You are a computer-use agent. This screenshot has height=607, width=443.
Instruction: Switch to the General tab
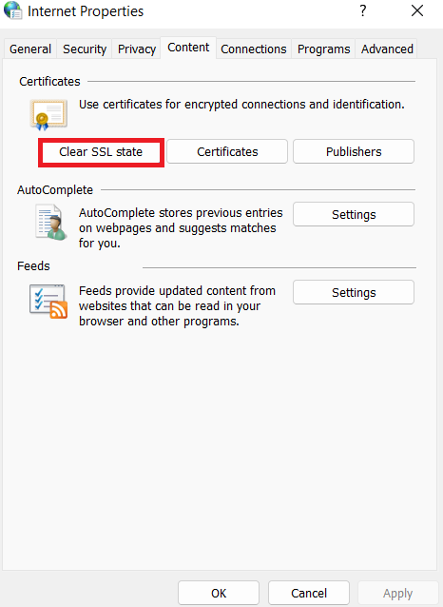pos(30,49)
